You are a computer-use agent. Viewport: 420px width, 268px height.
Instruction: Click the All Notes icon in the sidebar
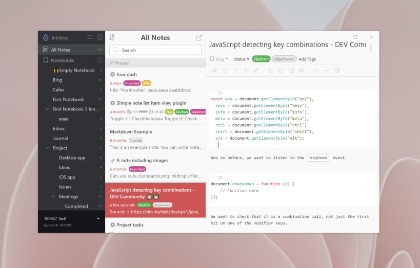point(46,50)
